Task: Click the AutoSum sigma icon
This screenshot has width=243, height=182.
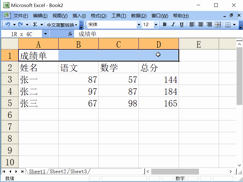Action: pos(35,25)
